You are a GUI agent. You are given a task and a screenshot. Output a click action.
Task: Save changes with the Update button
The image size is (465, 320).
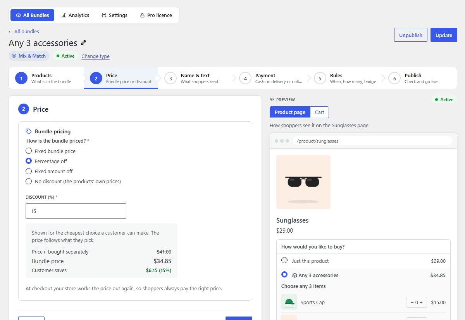pos(444,35)
